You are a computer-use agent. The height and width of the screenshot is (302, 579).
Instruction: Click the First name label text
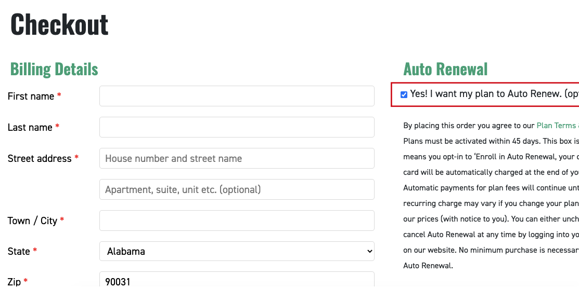pyautogui.click(x=31, y=97)
